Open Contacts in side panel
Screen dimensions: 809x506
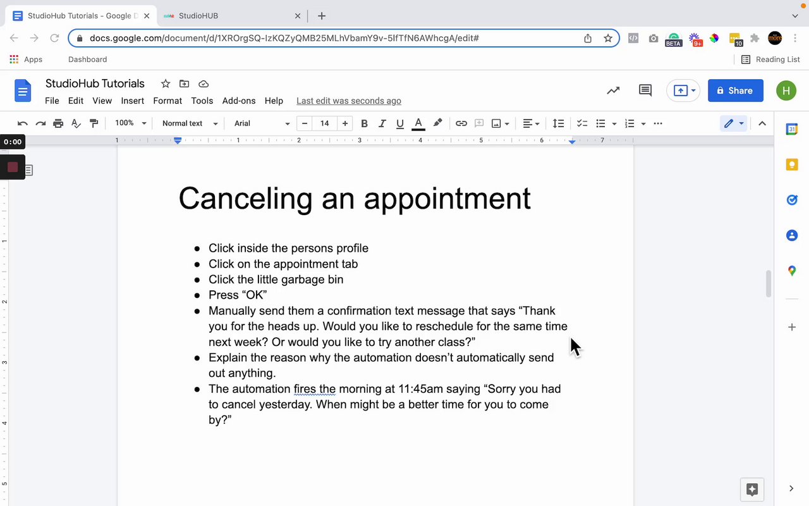coord(792,235)
